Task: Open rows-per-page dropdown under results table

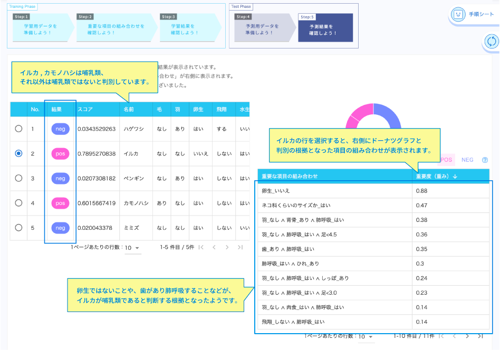Action: coord(132,248)
